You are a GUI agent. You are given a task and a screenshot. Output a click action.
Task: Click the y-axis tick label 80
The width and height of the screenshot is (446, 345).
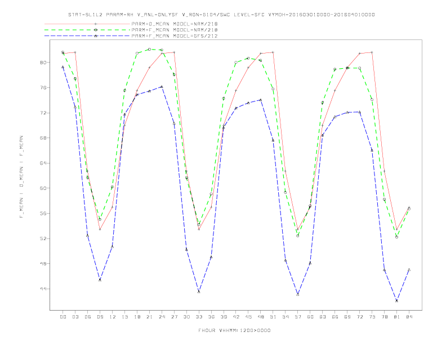pos(43,63)
